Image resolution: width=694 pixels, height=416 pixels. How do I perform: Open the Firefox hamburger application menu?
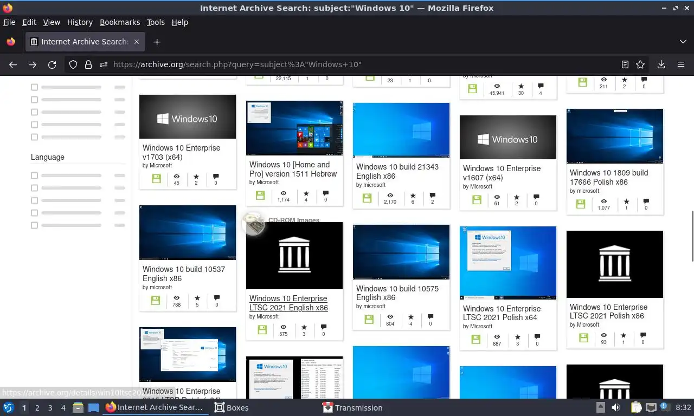680,64
